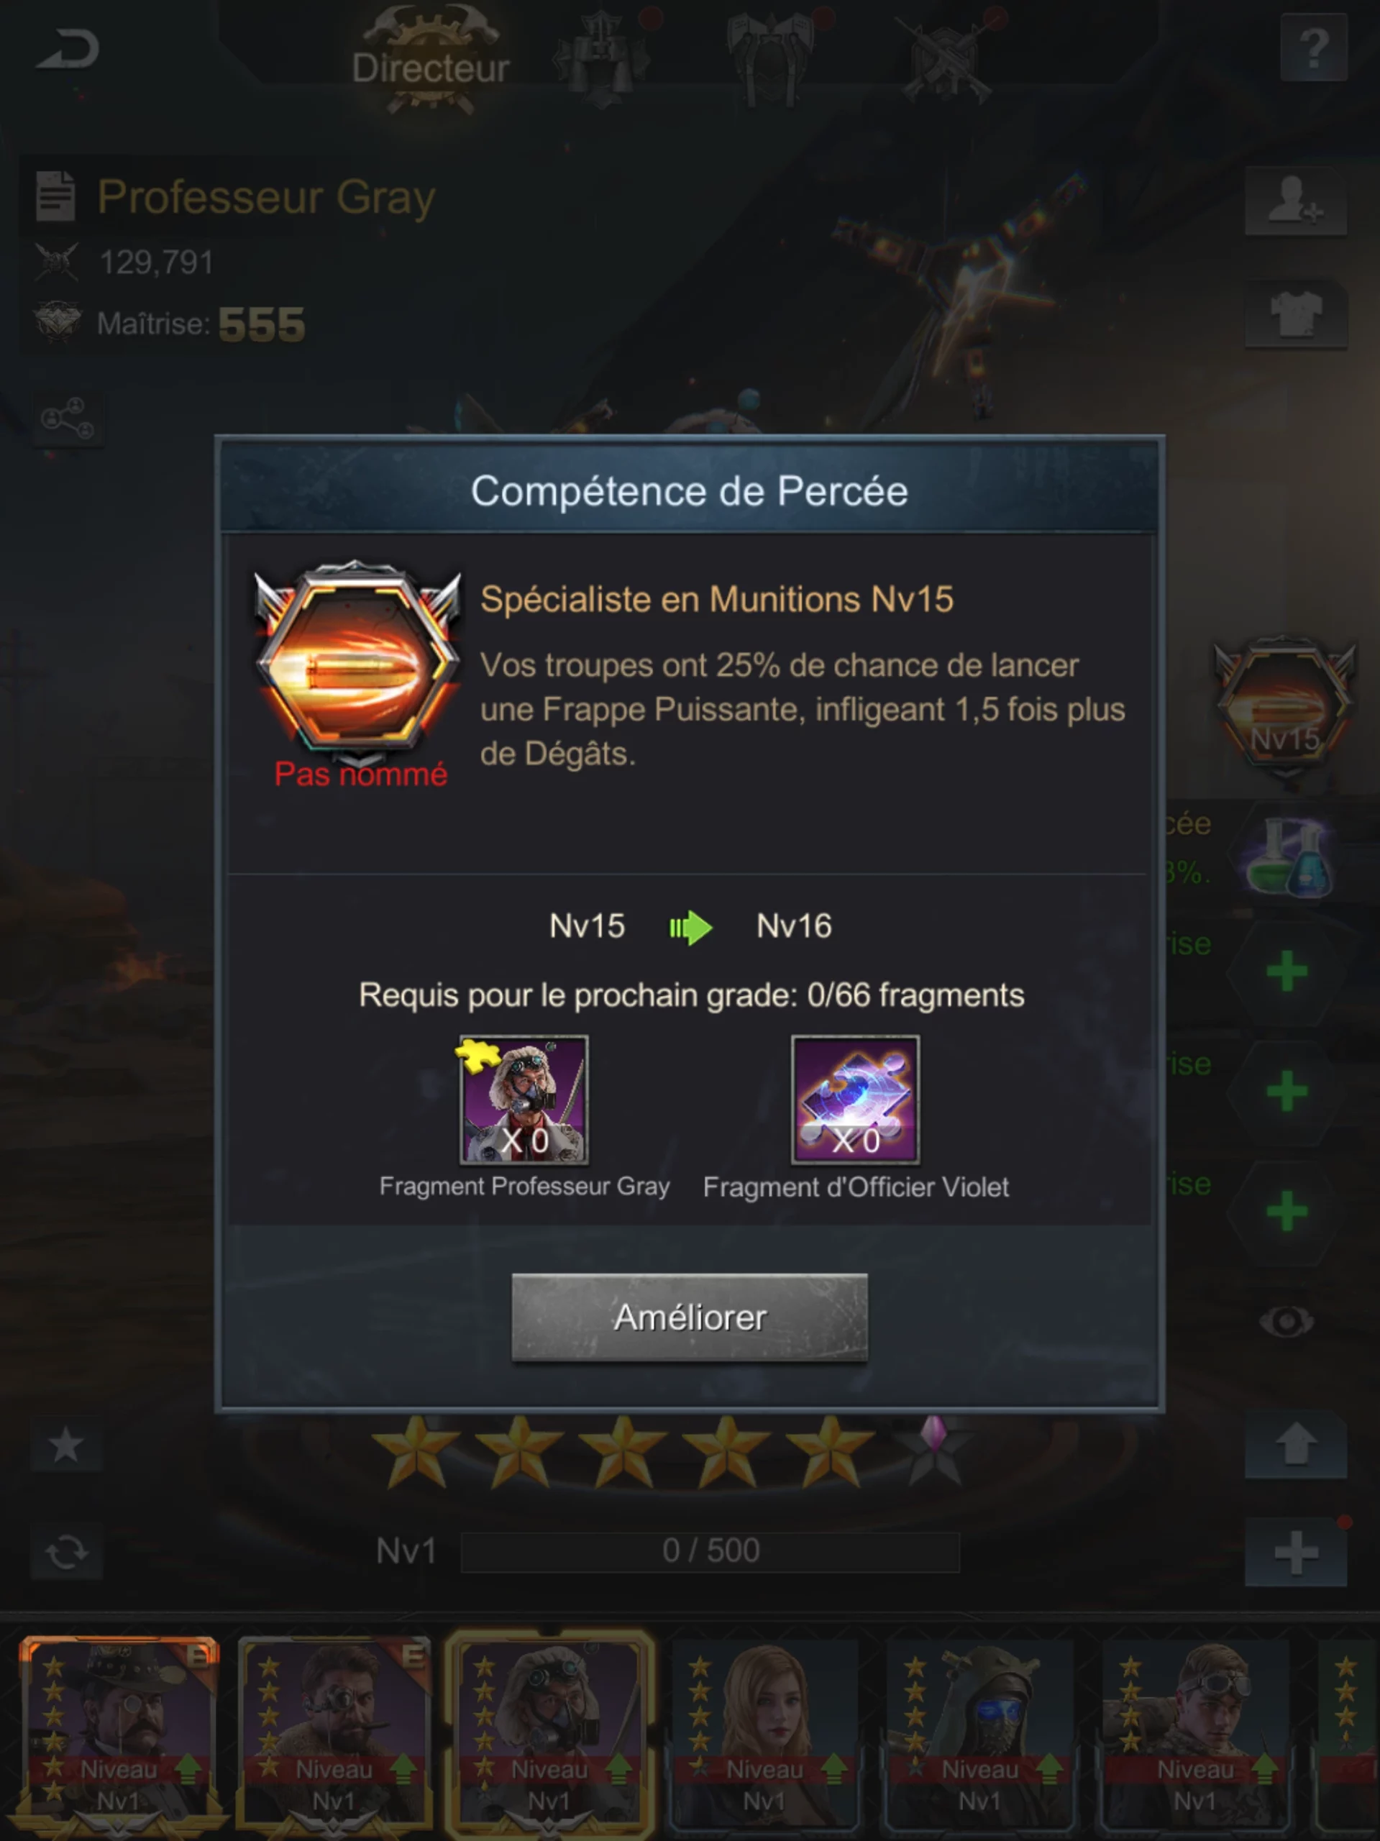Expand the second green plus skill slot
The height and width of the screenshot is (1841, 1380).
(x=1287, y=1091)
